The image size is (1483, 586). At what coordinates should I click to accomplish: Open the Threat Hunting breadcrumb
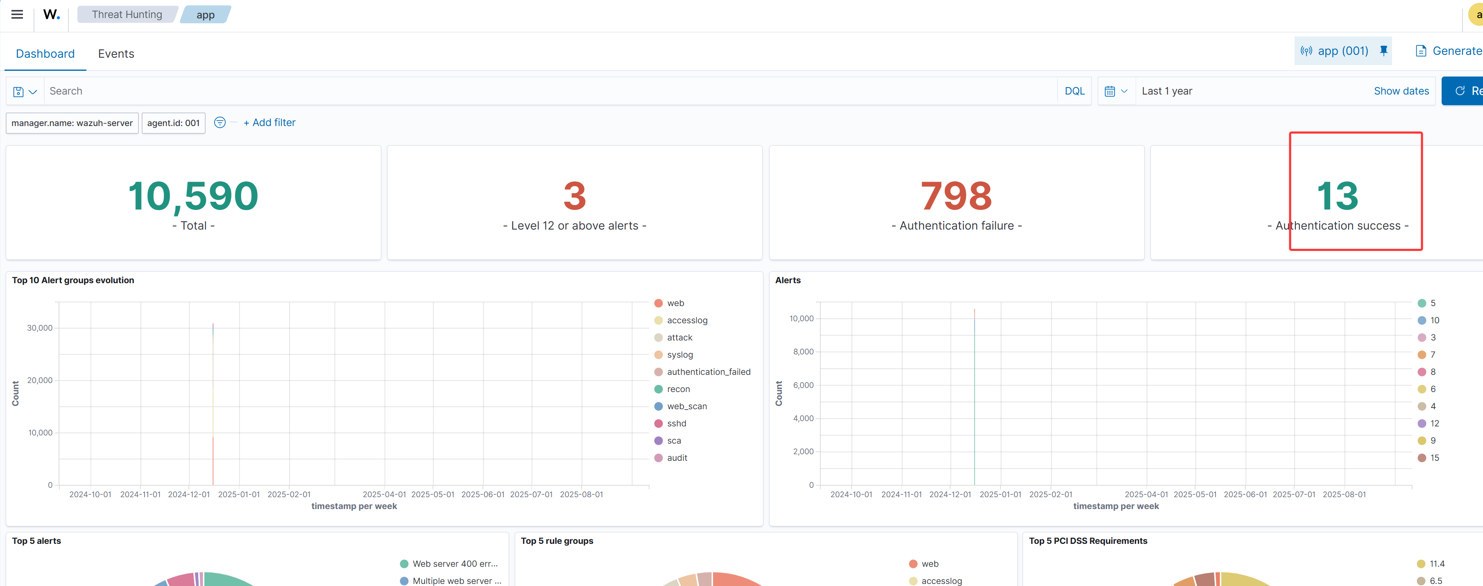click(x=127, y=14)
